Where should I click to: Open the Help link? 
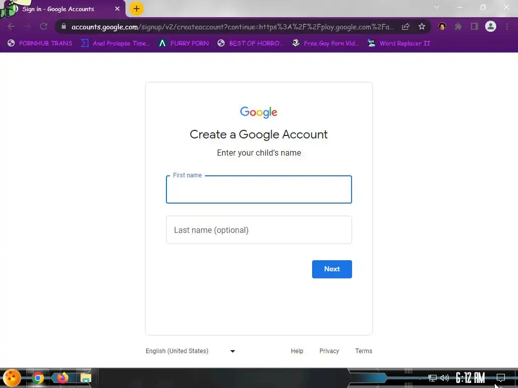coord(297,351)
